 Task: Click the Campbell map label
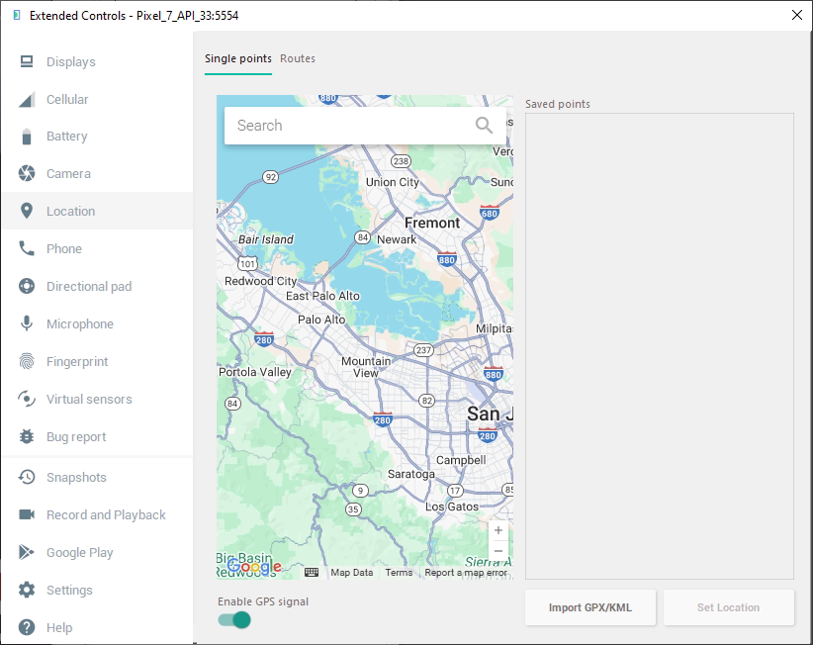point(461,460)
